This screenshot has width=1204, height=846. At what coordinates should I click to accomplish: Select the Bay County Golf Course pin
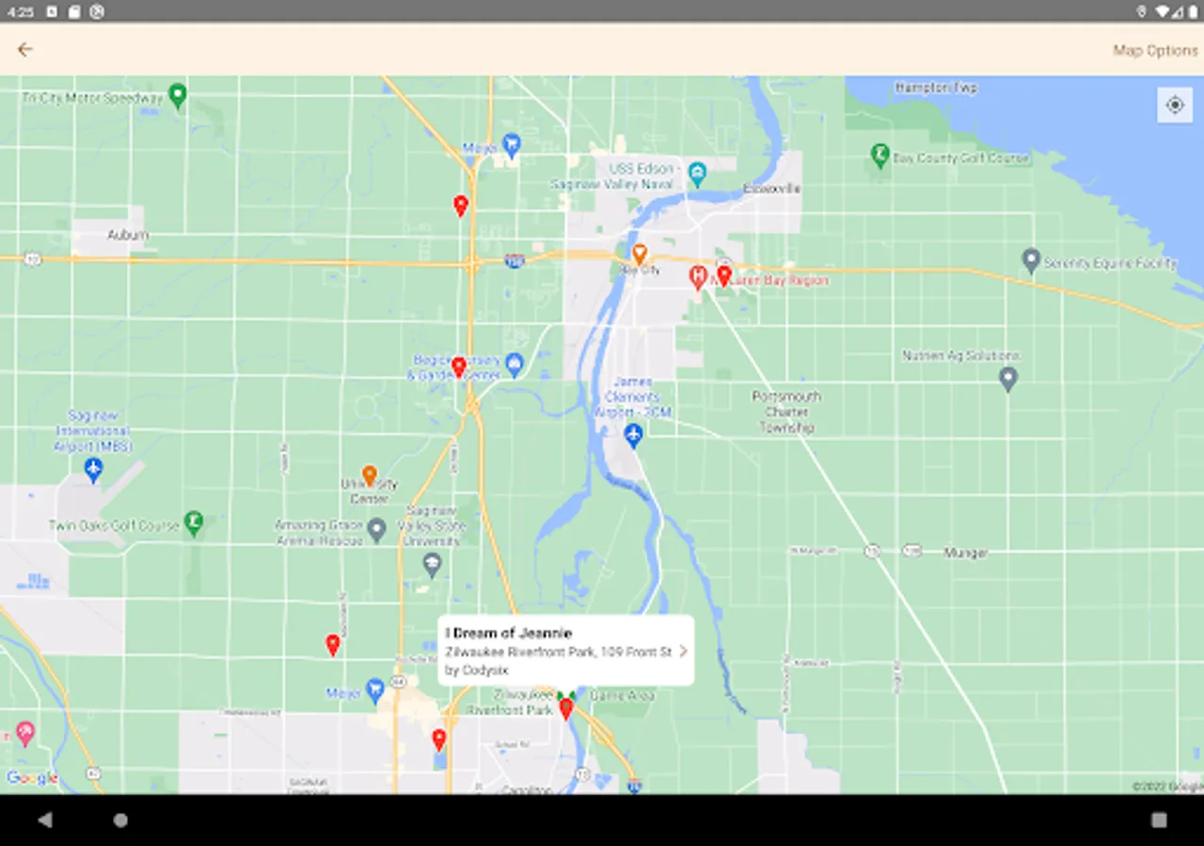pyautogui.click(x=880, y=156)
